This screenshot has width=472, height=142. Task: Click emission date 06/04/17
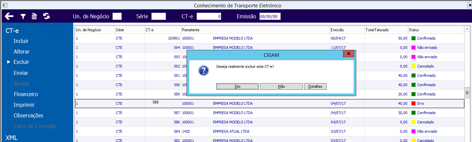click(x=338, y=38)
